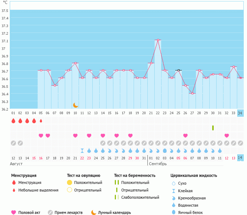This screenshot has height=215, width=247.
Task: Click the green pregnancy test mark on day 30
Action: (213, 128)
